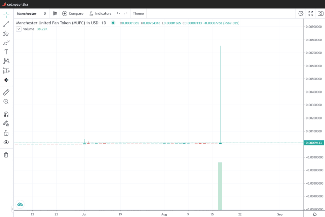Collapse the indicator legend chevron
The image size is (325, 217).
(x=19, y=29)
